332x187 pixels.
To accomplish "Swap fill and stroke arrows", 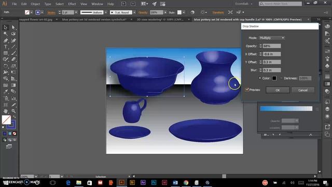I will pyautogui.click(x=15, y=117).
